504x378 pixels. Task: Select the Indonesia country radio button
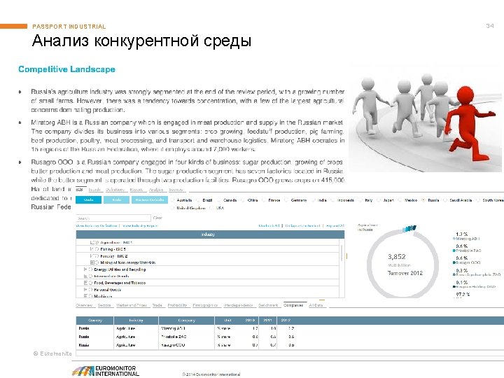click(x=332, y=200)
